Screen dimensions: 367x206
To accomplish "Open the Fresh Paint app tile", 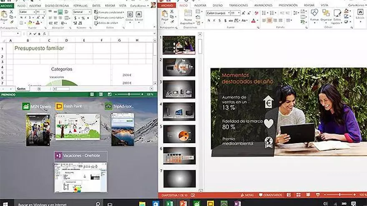I will pyautogui.click(x=78, y=127).
